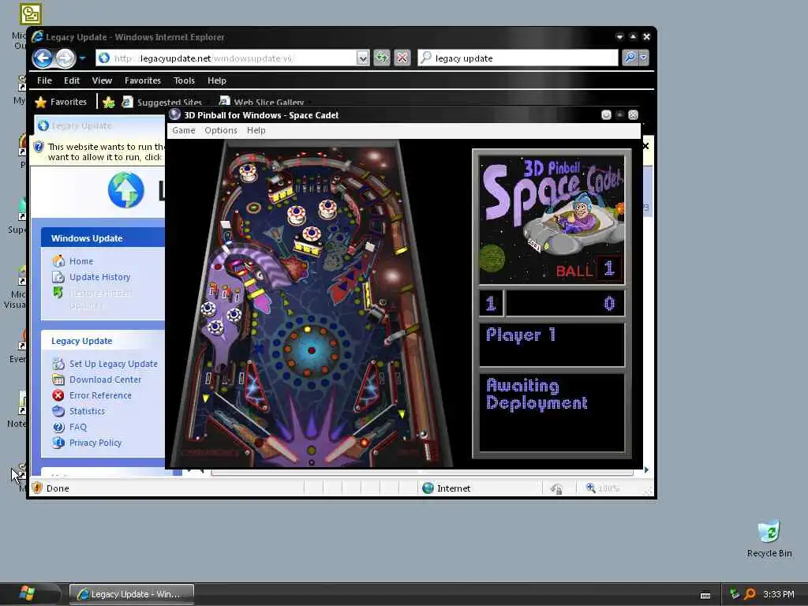Click the Space Cadet logo artwork panel

click(552, 219)
